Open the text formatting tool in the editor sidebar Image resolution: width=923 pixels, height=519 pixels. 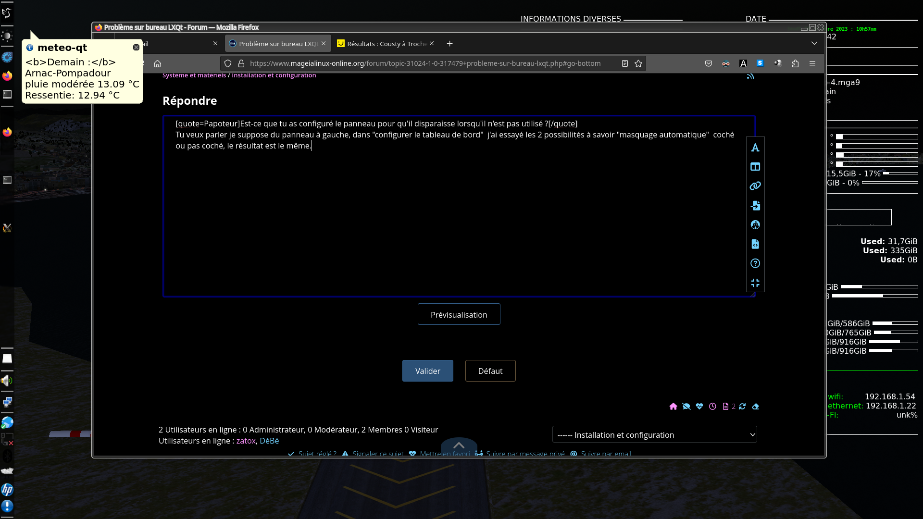click(x=755, y=148)
